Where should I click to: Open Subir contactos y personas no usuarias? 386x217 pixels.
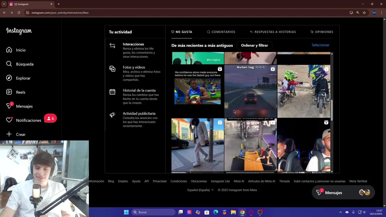click(x=320, y=181)
